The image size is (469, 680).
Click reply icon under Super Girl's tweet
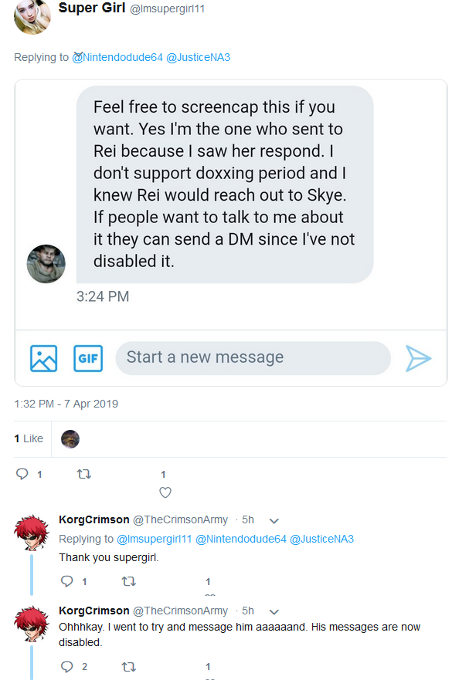coord(22,474)
